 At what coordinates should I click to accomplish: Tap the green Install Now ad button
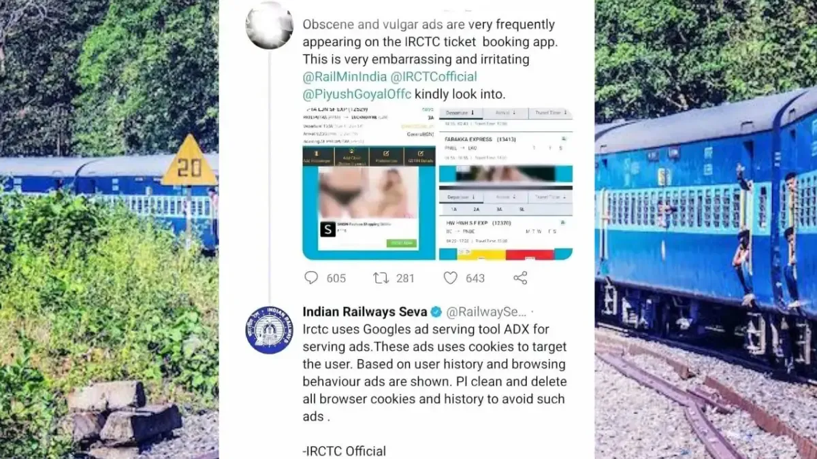(x=401, y=243)
